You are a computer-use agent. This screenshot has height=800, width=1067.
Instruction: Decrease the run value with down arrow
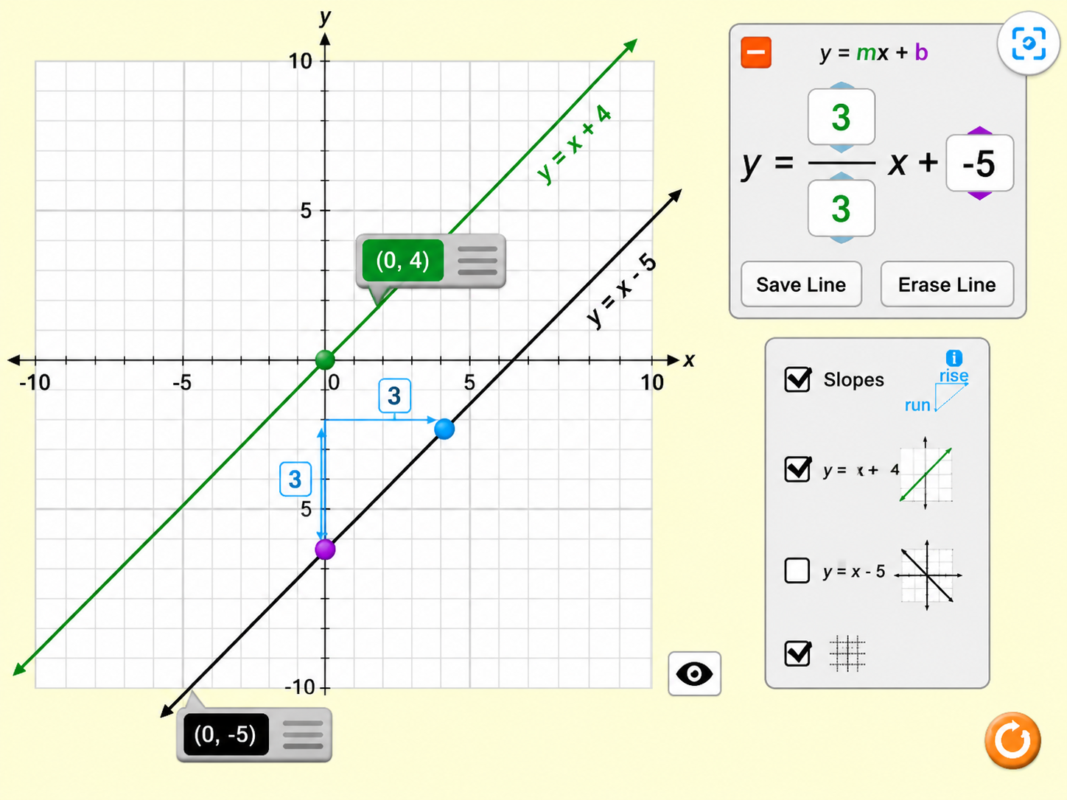click(x=841, y=239)
